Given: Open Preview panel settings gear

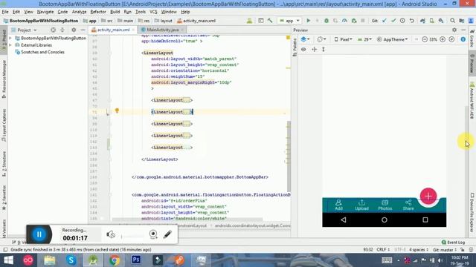Looking at the screenshot, I should [x=454, y=30].
